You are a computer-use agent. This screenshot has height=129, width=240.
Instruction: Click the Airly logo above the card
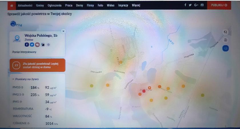(16, 24)
